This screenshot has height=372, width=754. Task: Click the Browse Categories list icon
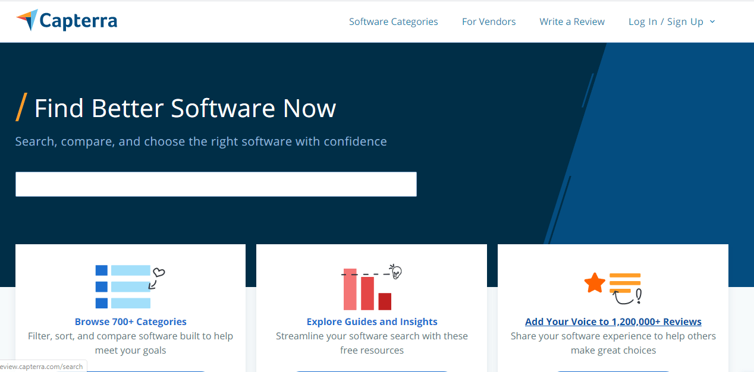coord(130,286)
